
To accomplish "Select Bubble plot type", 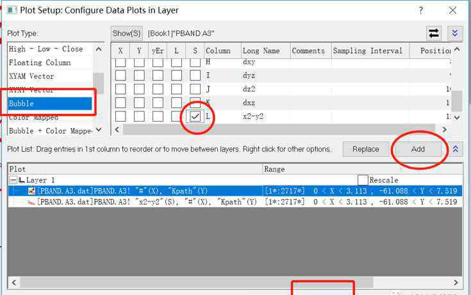I will point(50,103).
